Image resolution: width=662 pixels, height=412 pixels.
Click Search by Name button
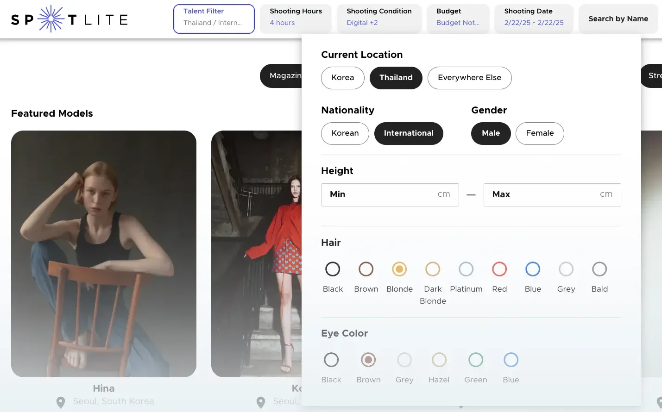tap(618, 19)
